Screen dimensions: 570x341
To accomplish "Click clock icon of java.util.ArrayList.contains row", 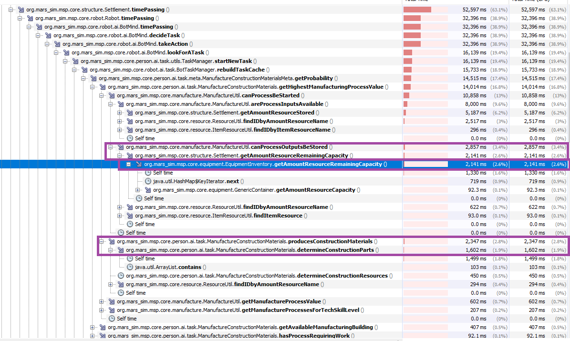I will (x=130, y=267).
